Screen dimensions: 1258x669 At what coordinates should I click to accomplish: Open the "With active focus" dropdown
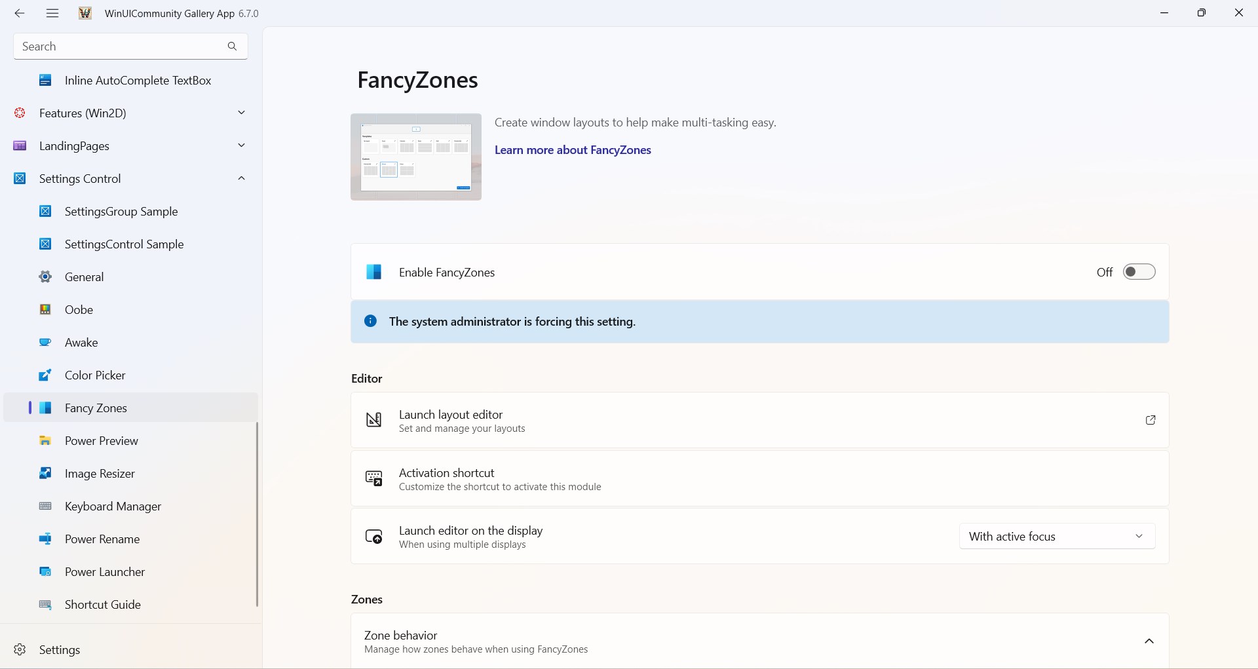click(1057, 536)
